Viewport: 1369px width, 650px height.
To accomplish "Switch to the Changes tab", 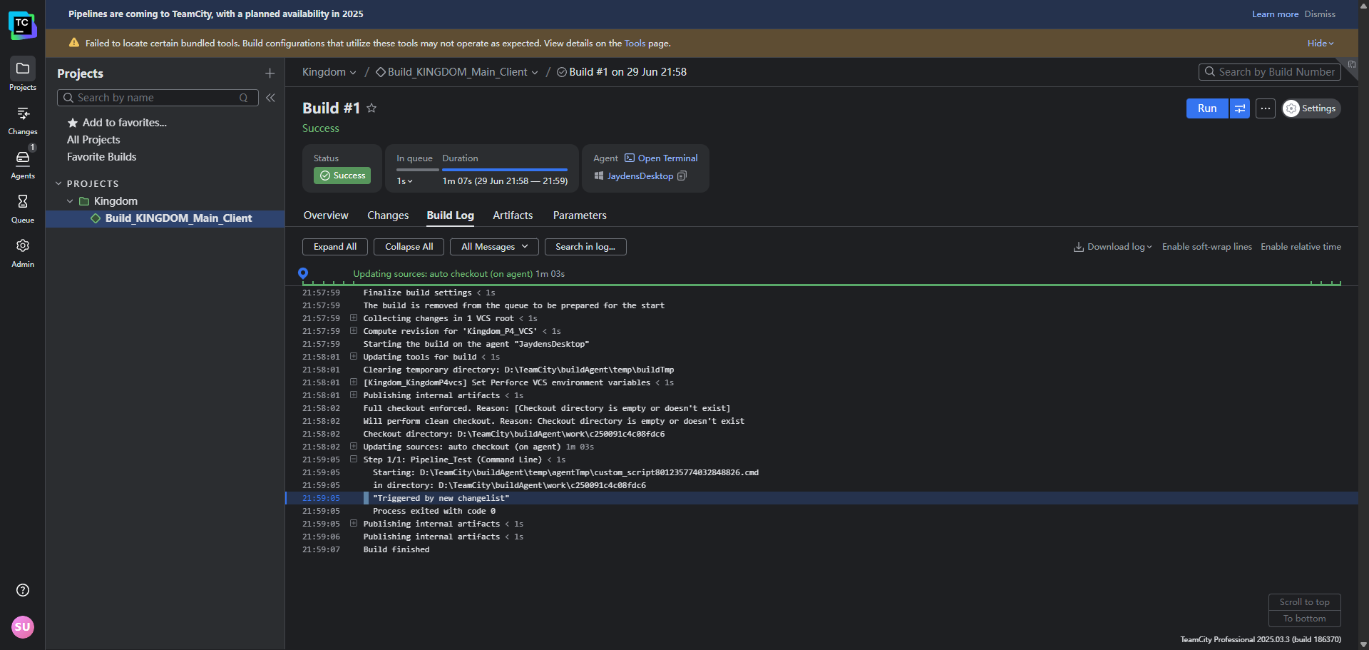I will click(x=388, y=215).
